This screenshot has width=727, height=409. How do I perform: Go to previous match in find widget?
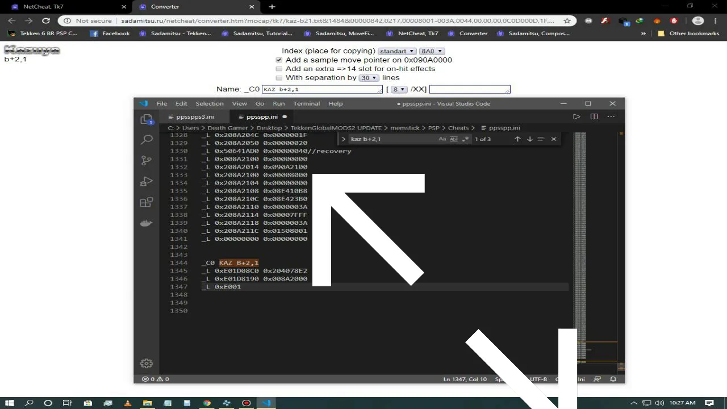pyautogui.click(x=517, y=139)
